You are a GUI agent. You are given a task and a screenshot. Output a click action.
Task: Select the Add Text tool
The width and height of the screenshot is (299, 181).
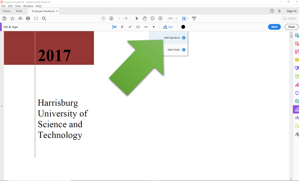pyautogui.click(x=114, y=27)
